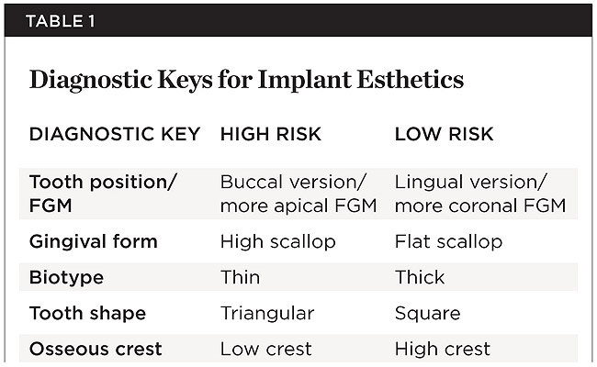This screenshot has width=597, height=367.
Task: Click the High crest cell
Action: 443,349
